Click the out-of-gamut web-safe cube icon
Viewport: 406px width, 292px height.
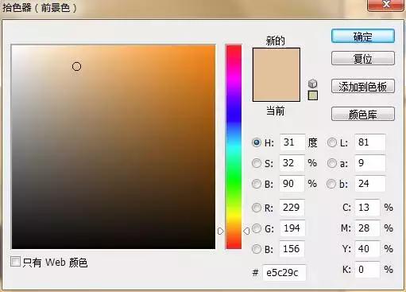[x=313, y=84]
